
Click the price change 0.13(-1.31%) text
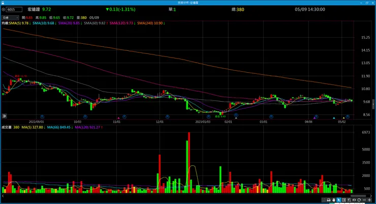(120, 9)
